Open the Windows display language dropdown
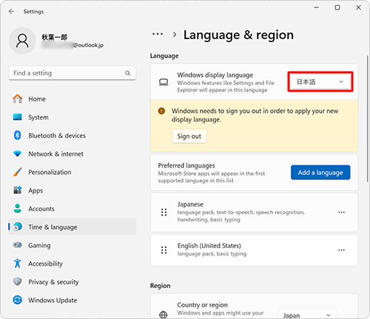This screenshot has height=319, width=370. pos(320,82)
